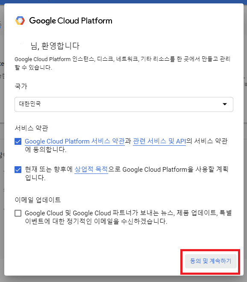Image resolution: width=247 pixels, height=282 pixels.
Task: Follow the 상업적 목적 hyperlink
Action: [x=91, y=170]
